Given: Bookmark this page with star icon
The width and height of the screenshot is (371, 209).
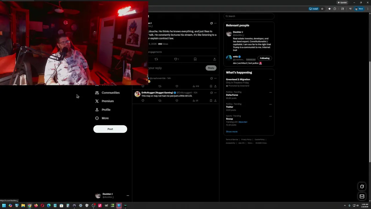Looking at the screenshot, I should point(322,9).
